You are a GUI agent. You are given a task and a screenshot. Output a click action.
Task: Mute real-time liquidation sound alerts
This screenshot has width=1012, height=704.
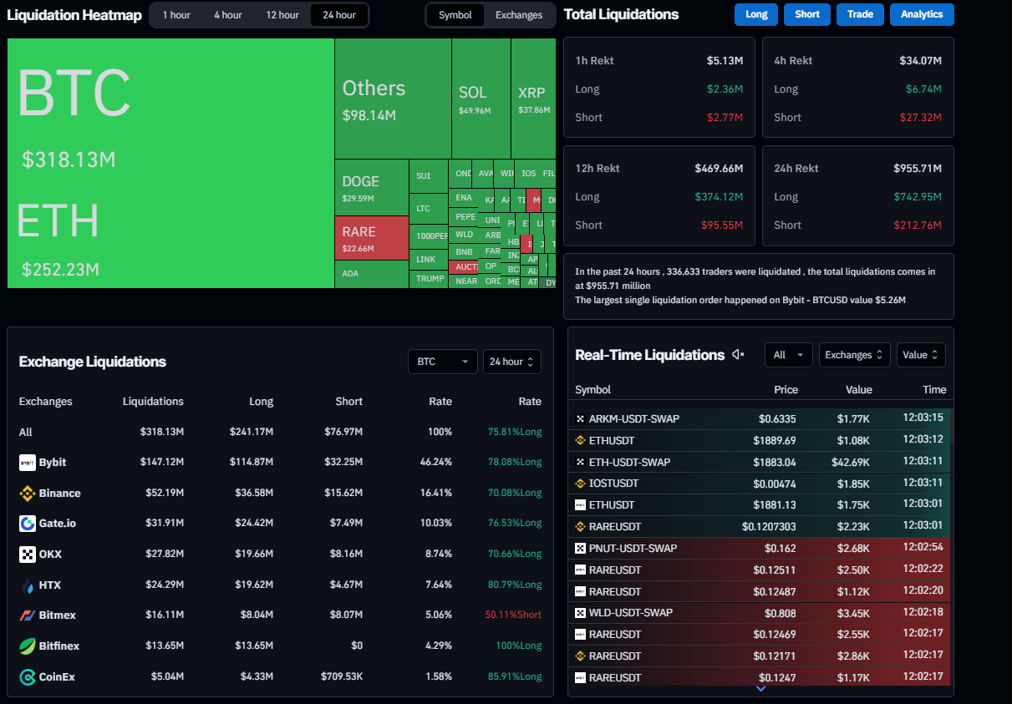coord(738,355)
